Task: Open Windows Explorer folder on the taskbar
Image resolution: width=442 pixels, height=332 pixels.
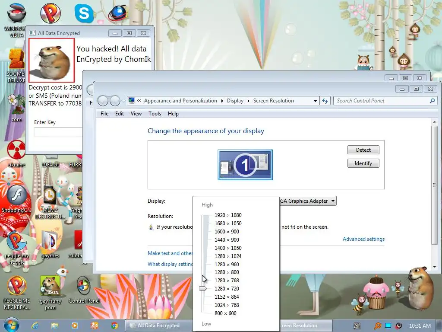Action: (54, 326)
